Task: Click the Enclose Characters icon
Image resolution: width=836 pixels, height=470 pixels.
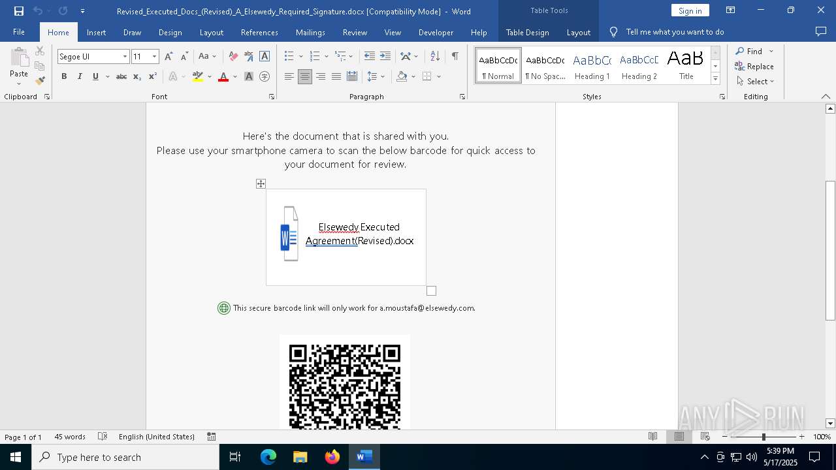Action: click(x=265, y=77)
